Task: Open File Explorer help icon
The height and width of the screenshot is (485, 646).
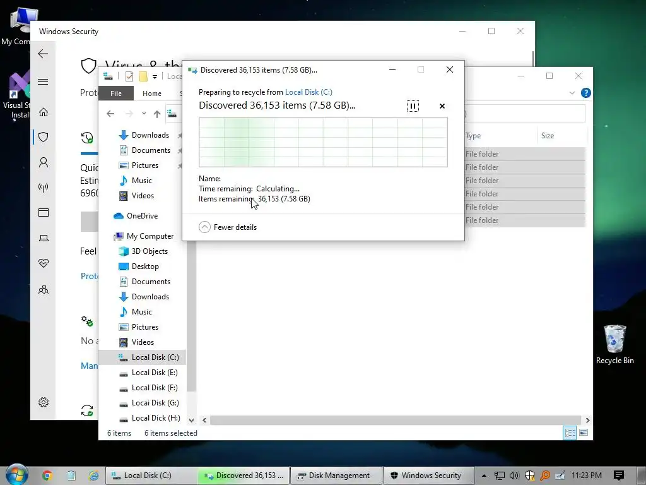Action: [x=586, y=93]
